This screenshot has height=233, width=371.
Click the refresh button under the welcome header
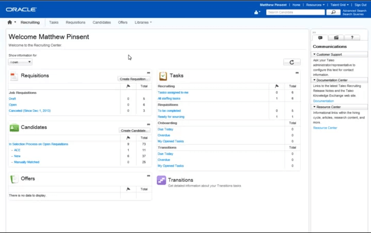tap(292, 62)
